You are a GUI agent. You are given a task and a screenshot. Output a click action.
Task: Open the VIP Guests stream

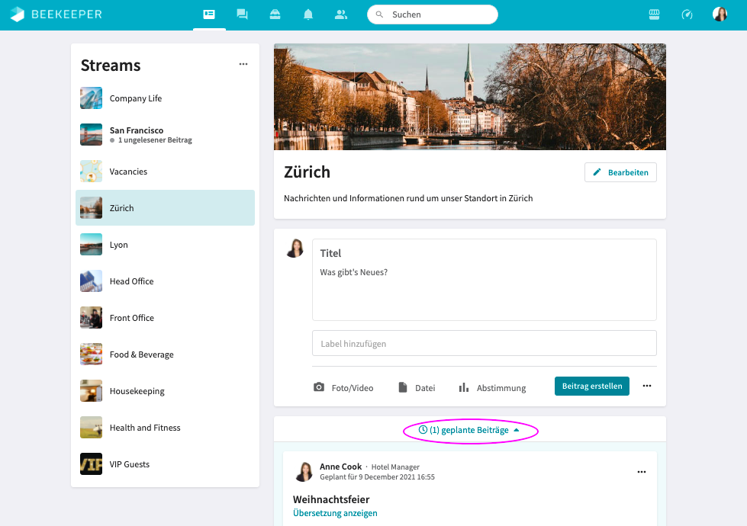[165, 464]
